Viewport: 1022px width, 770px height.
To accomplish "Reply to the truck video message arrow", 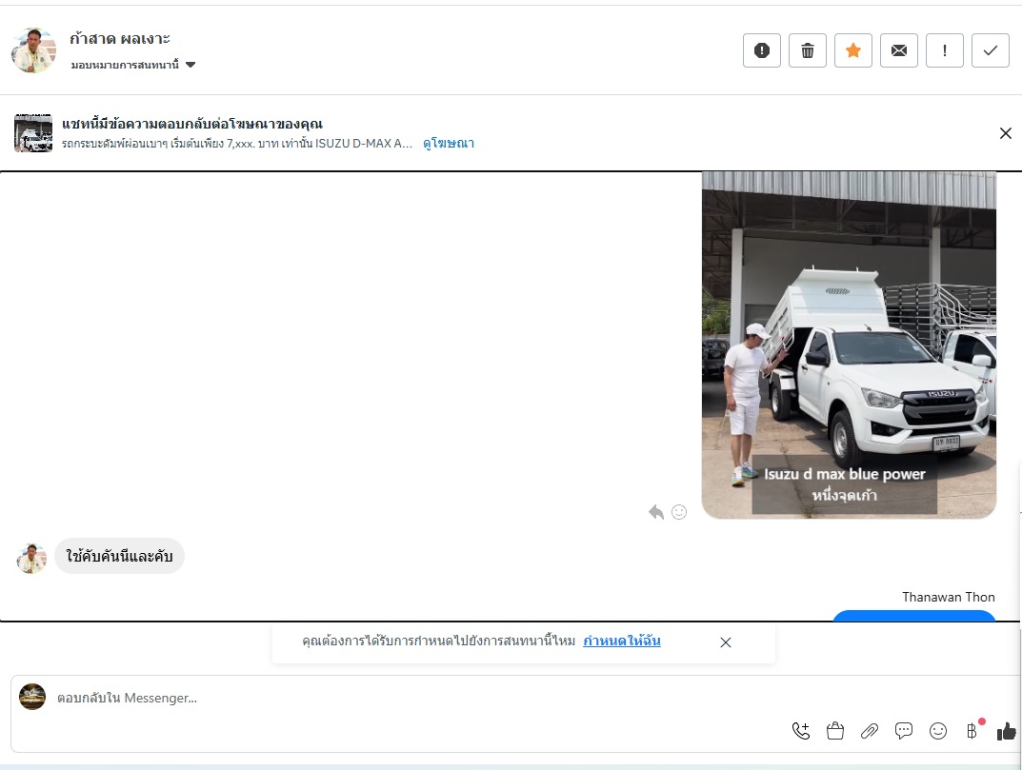I will tap(656, 512).
